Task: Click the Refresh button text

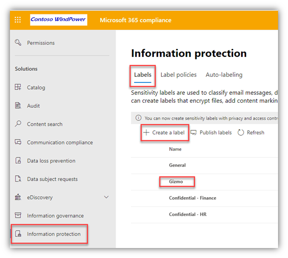Action: tap(256, 132)
